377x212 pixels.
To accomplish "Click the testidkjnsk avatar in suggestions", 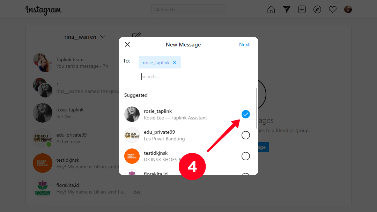I will click(x=132, y=156).
